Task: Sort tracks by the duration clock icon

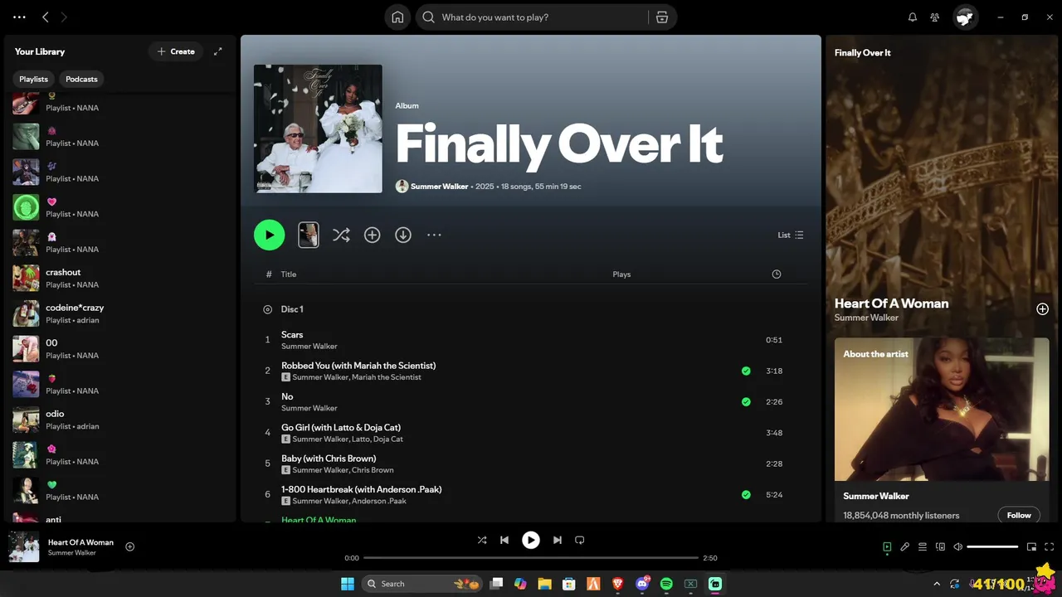Action: [x=777, y=274]
